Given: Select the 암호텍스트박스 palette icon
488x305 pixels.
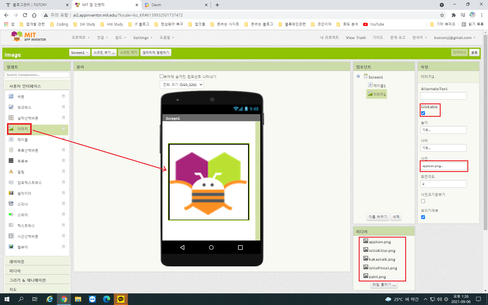Looking at the screenshot, I should coord(11,182).
